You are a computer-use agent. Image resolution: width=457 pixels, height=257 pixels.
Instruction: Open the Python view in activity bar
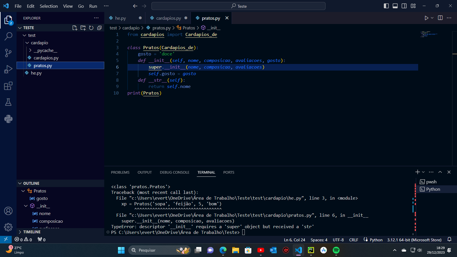[x=8, y=119]
